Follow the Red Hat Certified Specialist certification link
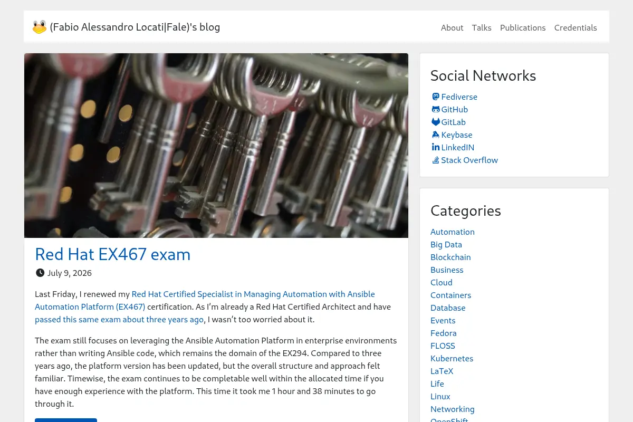 coord(205,300)
